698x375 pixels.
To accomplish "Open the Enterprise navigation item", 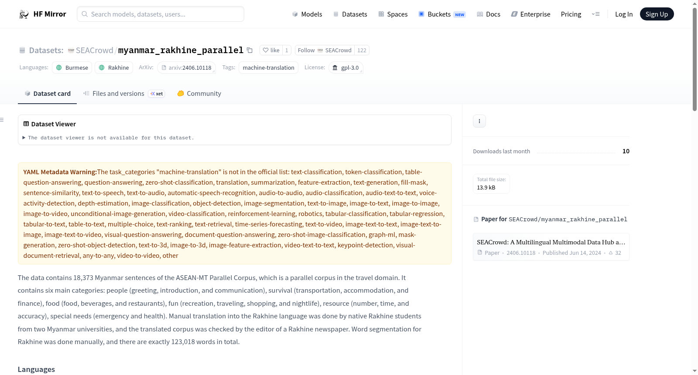I will point(530,14).
